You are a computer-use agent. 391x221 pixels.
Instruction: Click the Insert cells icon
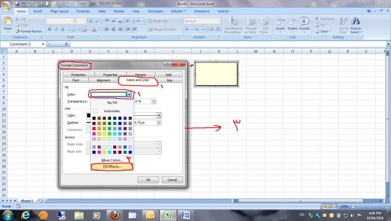(x=280, y=21)
